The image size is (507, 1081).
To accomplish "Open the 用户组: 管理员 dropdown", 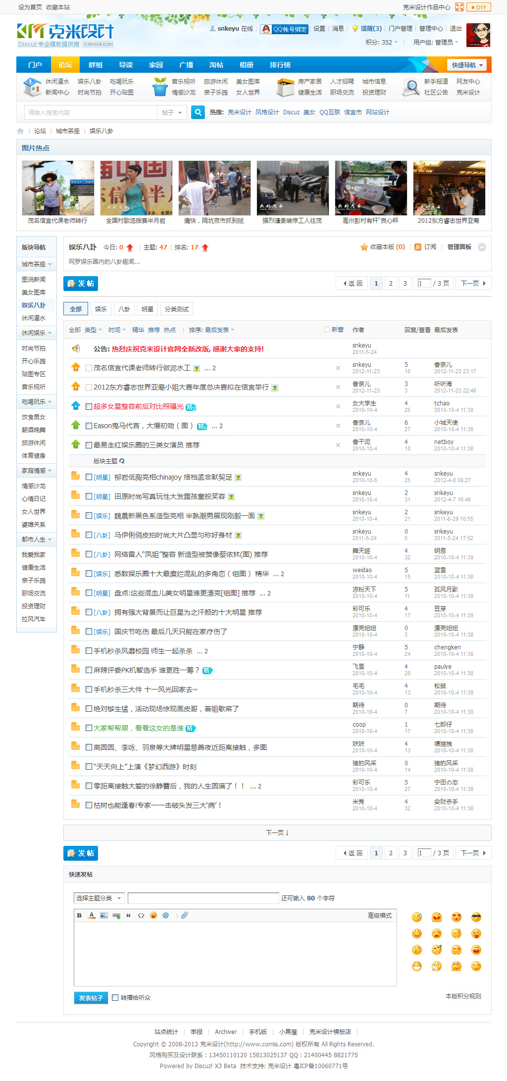I will tap(436, 43).
